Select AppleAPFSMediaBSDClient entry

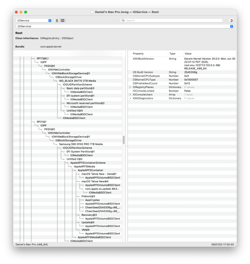[x=94, y=237]
